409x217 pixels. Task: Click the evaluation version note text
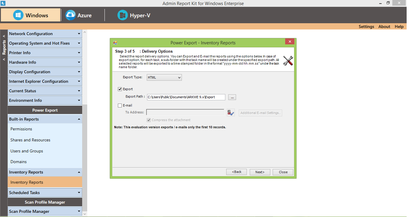(170, 127)
